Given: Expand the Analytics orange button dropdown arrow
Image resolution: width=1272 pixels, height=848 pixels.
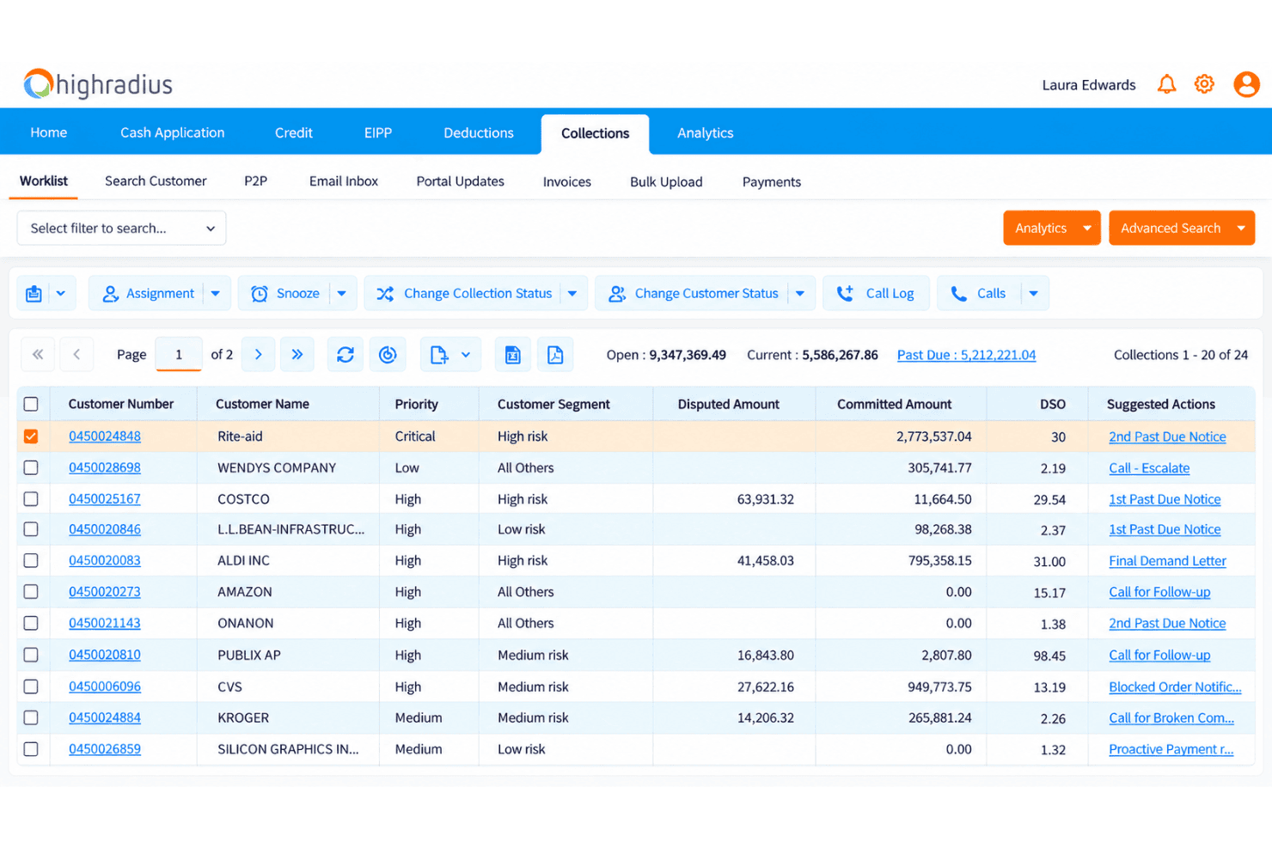Looking at the screenshot, I should point(1087,228).
